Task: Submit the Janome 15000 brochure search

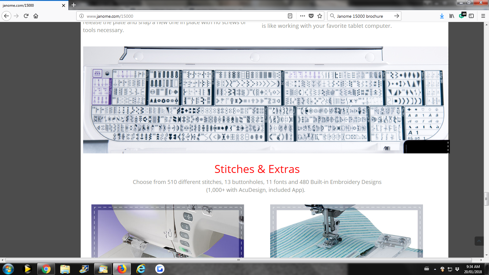Action: click(396, 16)
